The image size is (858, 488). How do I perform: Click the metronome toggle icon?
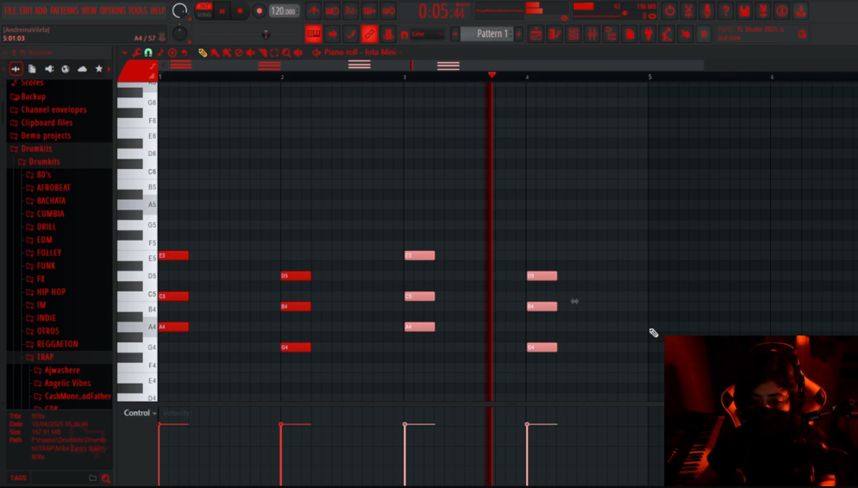(x=313, y=11)
